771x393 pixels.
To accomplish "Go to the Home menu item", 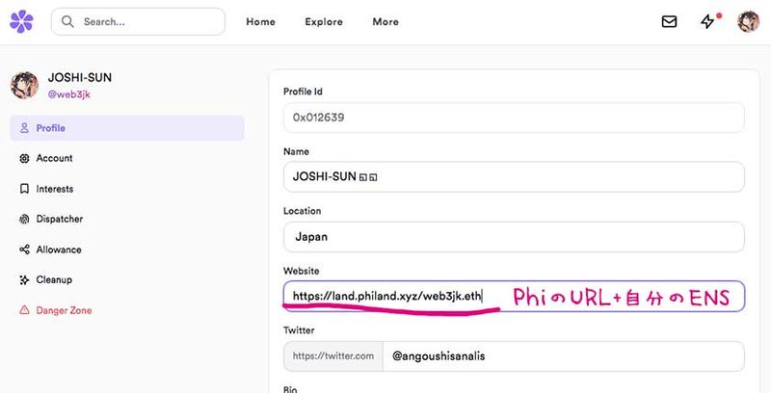I will click(260, 22).
